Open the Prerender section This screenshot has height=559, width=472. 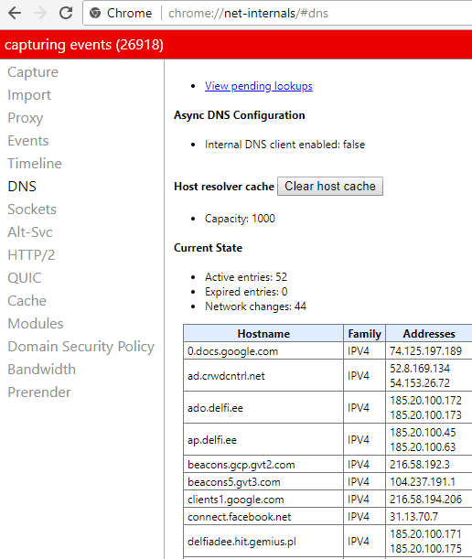pos(39,392)
